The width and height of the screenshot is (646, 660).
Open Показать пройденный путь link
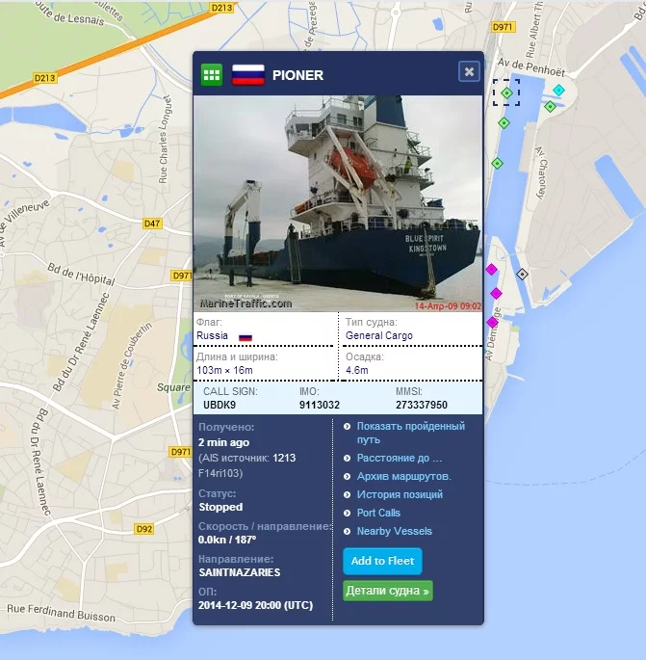(x=411, y=433)
